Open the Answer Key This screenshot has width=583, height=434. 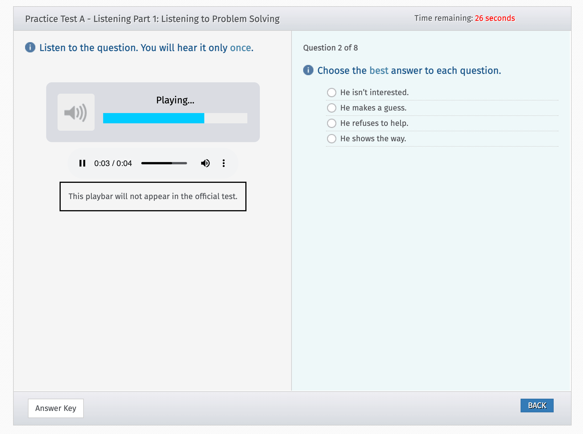pos(56,408)
